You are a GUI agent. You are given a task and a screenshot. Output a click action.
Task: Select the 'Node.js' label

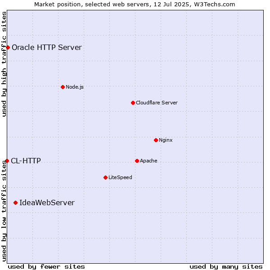[x=75, y=87]
